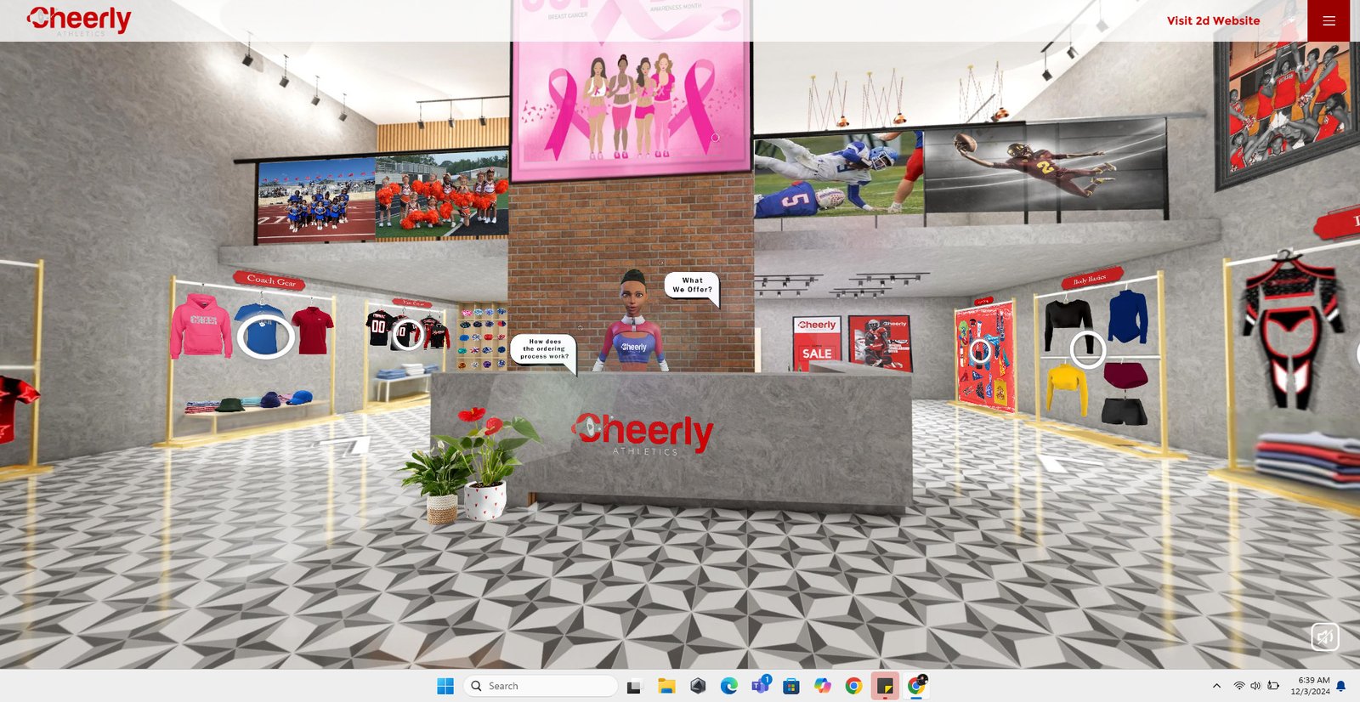1360x702 pixels.
Task: Click the floor navigation arrow on the right
Action: (x=1054, y=463)
